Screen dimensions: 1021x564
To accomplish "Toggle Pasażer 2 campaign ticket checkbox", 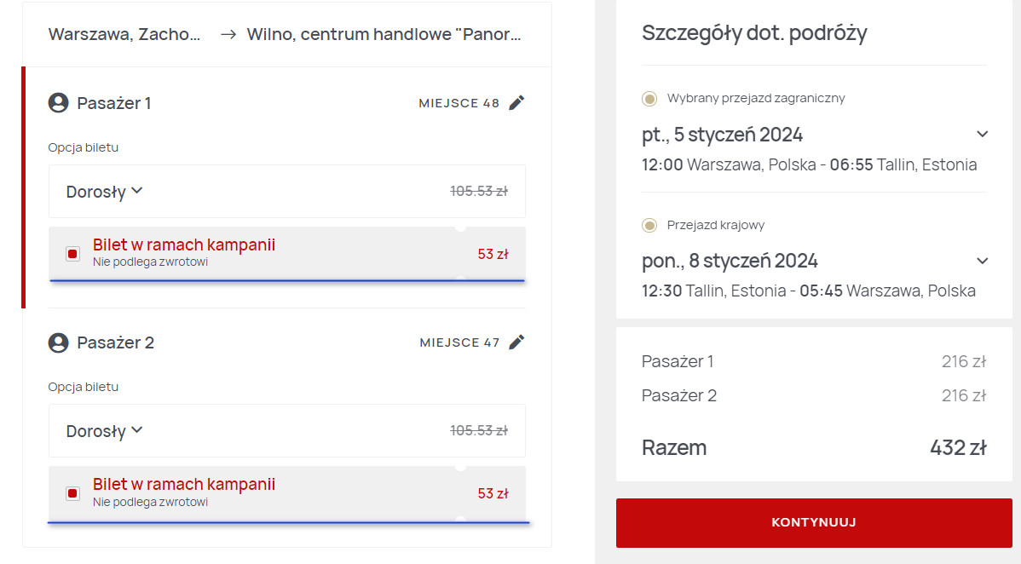I will (x=72, y=493).
